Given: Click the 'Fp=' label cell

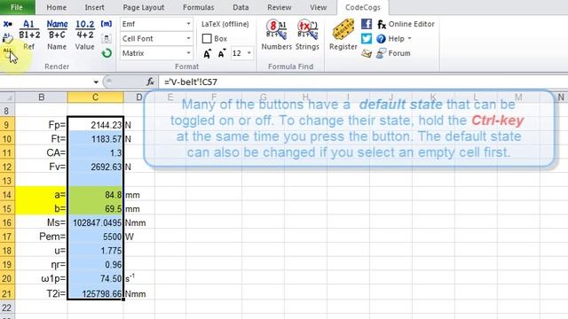Looking at the screenshot, I should click(x=42, y=125).
